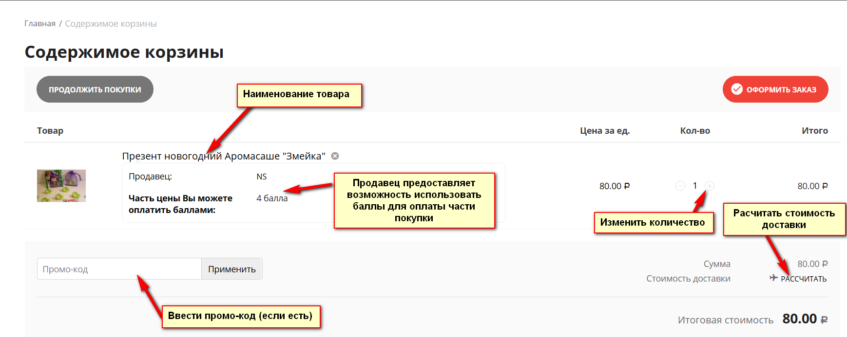The image size is (847, 337).
Task: Click the checkmark icon on Оформить заказ
Action: tap(737, 89)
